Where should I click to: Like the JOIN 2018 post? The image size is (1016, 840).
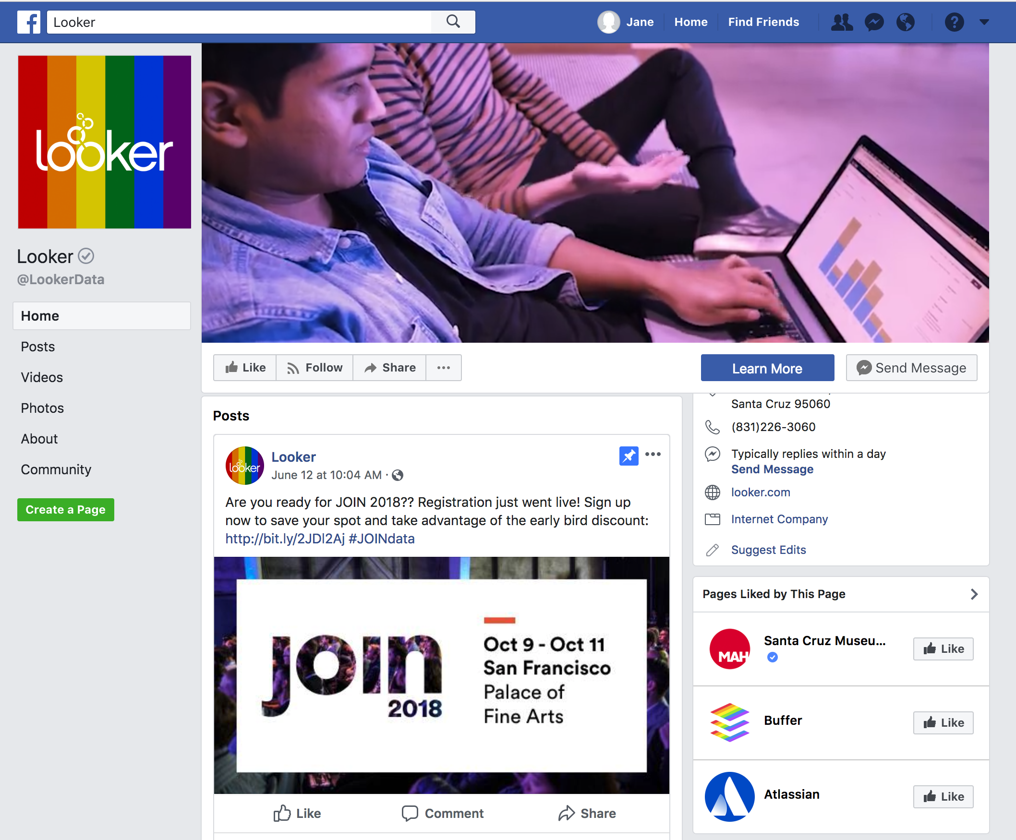[x=297, y=814]
